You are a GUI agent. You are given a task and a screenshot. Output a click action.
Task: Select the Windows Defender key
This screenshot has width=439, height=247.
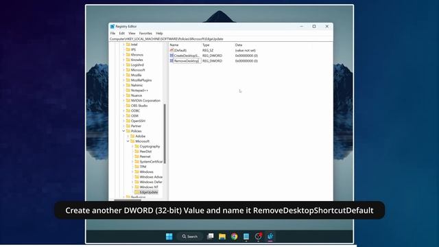pyautogui.click(x=151, y=182)
